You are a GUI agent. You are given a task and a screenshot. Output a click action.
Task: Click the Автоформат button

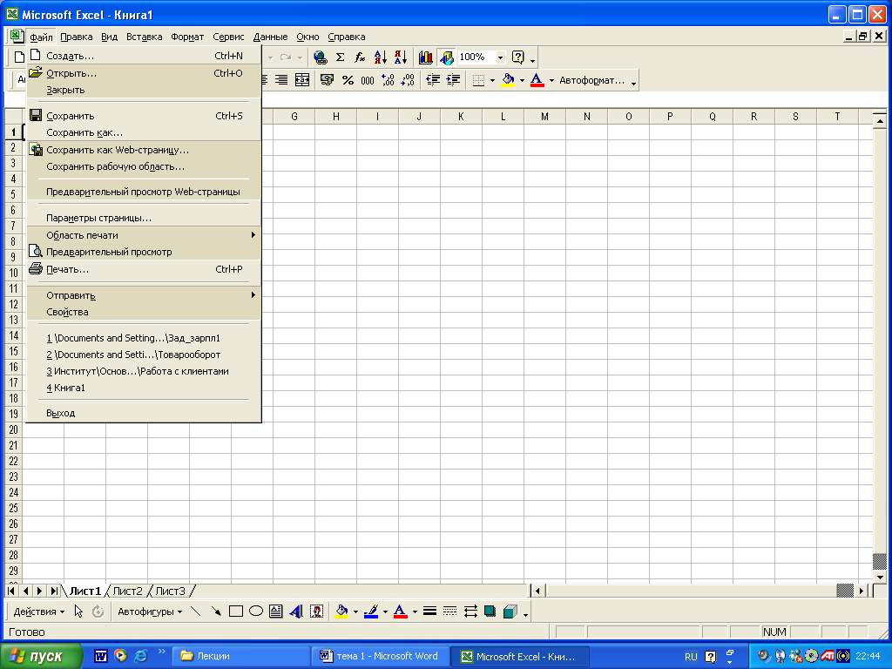[x=591, y=80]
